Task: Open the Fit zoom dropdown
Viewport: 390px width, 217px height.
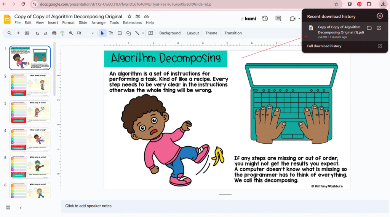Action: pyautogui.click(x=85, y=33)
